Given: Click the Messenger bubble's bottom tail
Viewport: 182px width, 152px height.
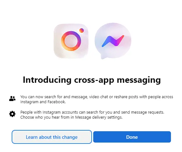Looking at the screenshot, I should tap(103, 57).
